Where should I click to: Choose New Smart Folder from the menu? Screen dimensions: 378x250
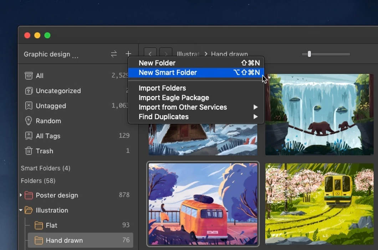168,72
